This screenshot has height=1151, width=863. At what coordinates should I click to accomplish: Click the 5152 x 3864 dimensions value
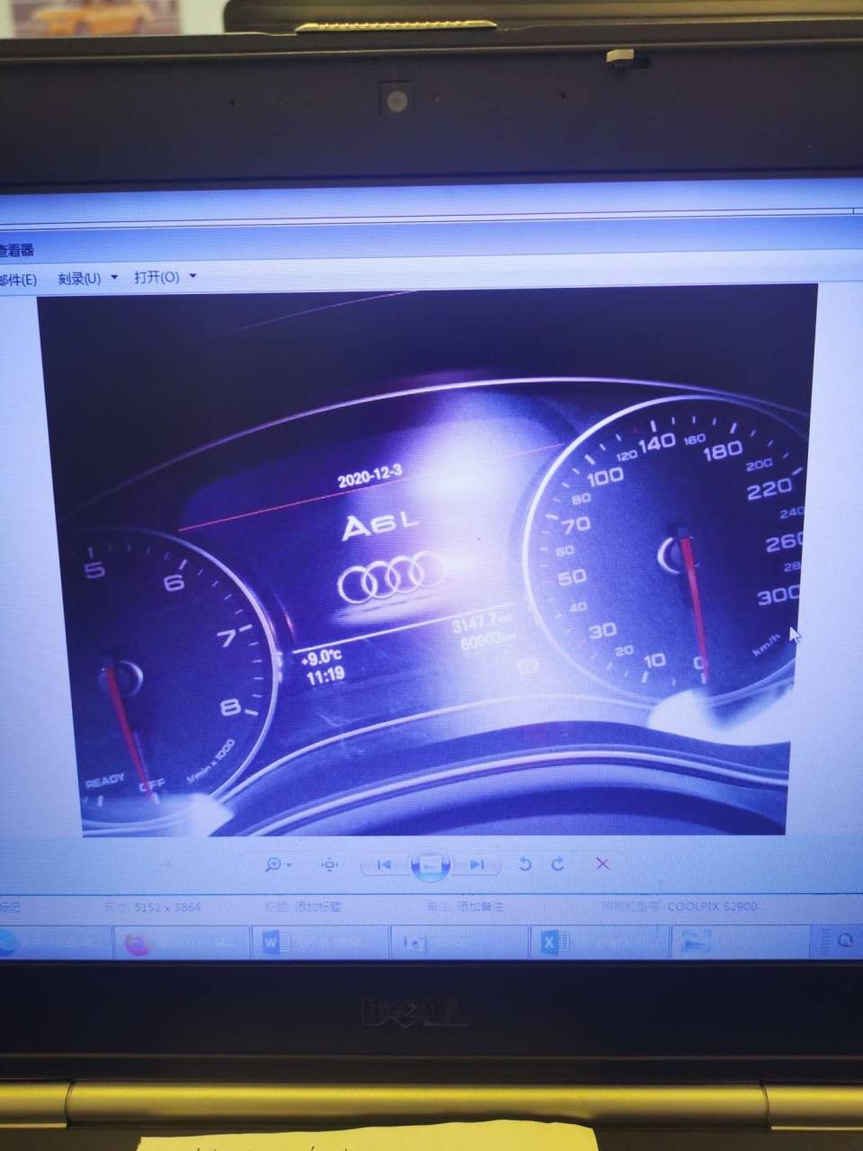(x=167, y=907)
